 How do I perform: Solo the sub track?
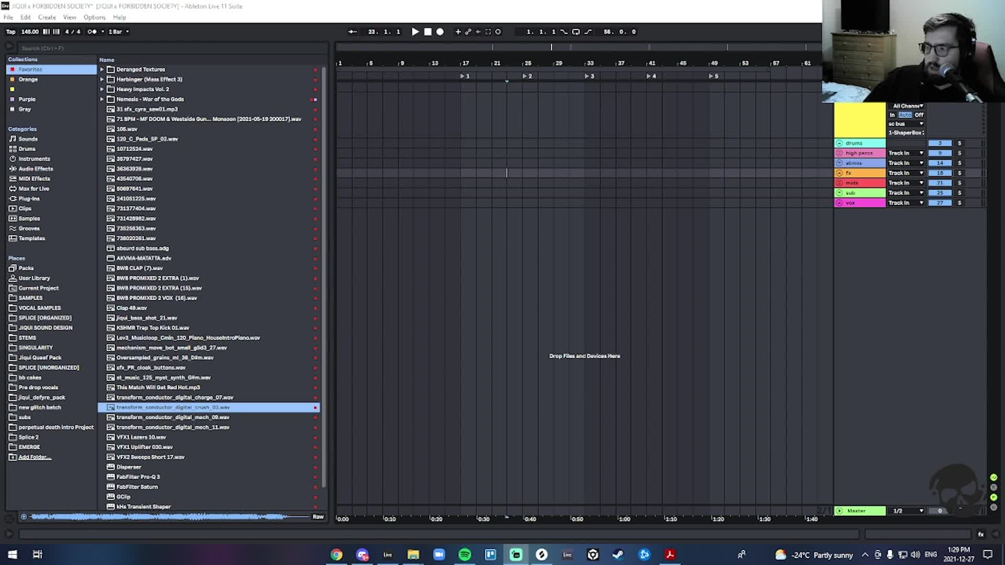tap(959, 193)
